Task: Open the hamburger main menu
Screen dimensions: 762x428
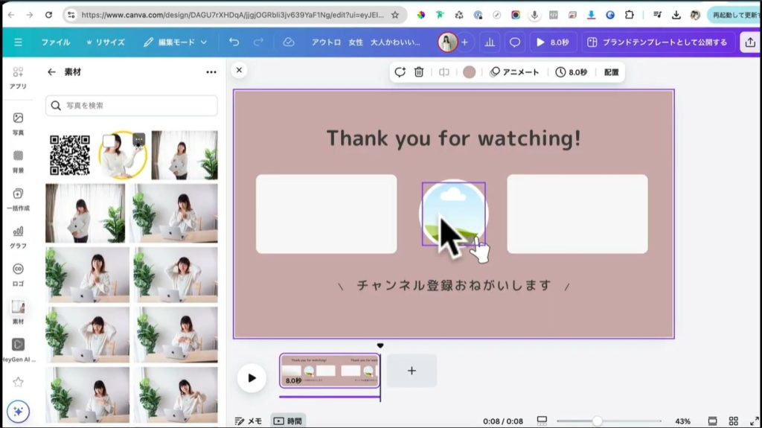Action: coord(18,42)
